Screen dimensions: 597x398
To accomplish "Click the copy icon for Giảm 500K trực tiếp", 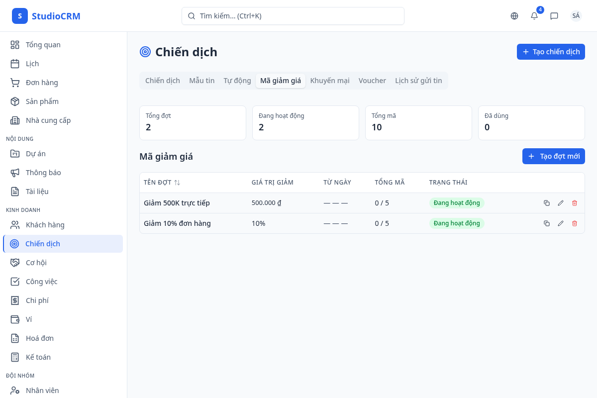I will (x=547, y=203).
